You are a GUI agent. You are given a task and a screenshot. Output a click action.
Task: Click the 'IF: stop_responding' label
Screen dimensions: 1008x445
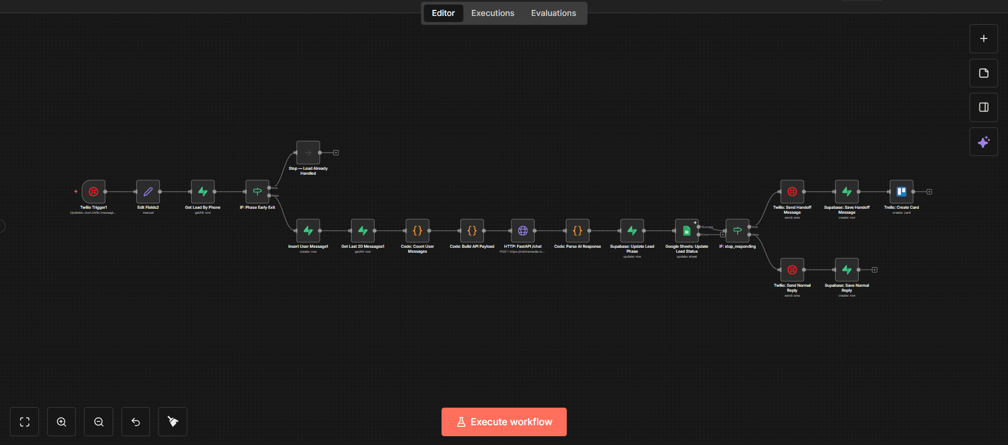738,247
